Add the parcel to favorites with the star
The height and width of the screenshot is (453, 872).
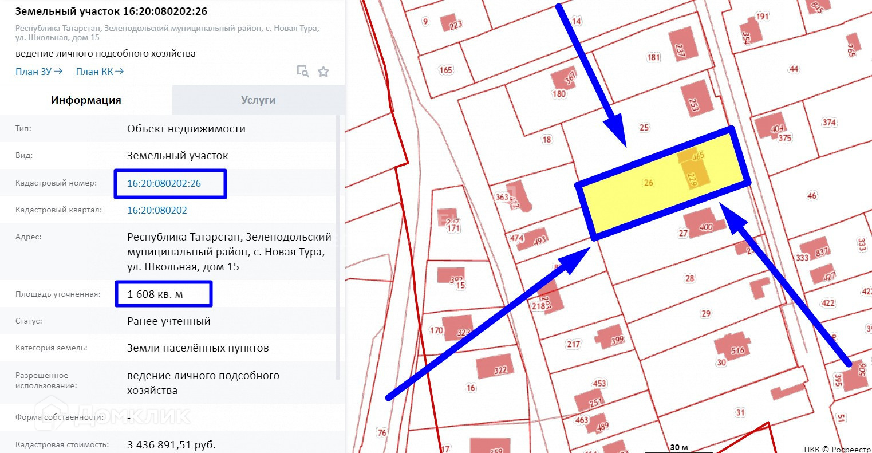323,72
